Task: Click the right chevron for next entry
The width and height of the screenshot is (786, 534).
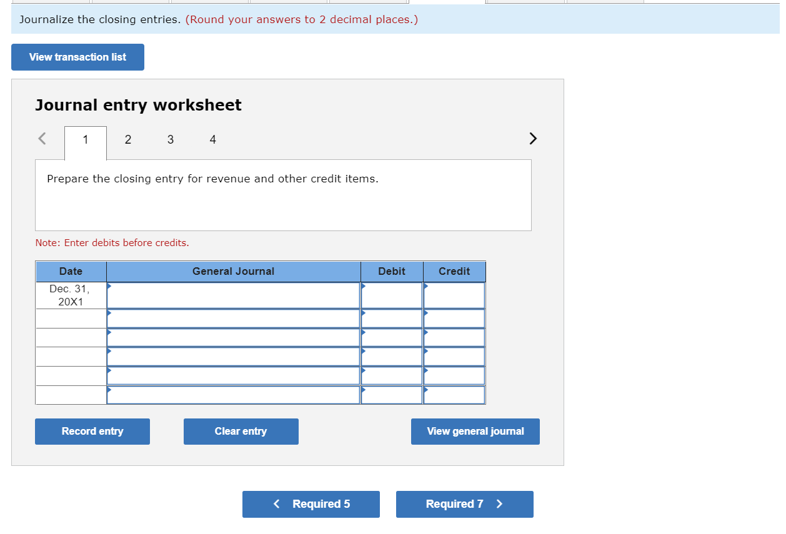Action: (532, 138)
